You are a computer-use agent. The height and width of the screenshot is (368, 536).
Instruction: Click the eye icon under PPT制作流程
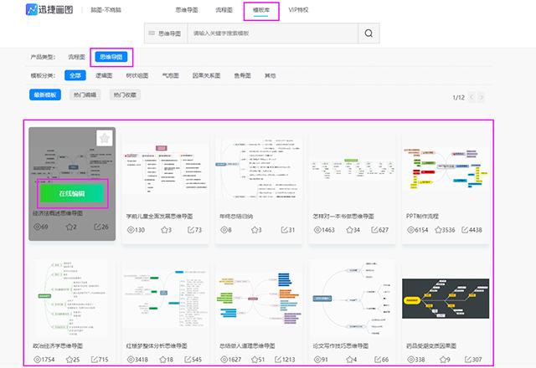(x=410, y=230)
